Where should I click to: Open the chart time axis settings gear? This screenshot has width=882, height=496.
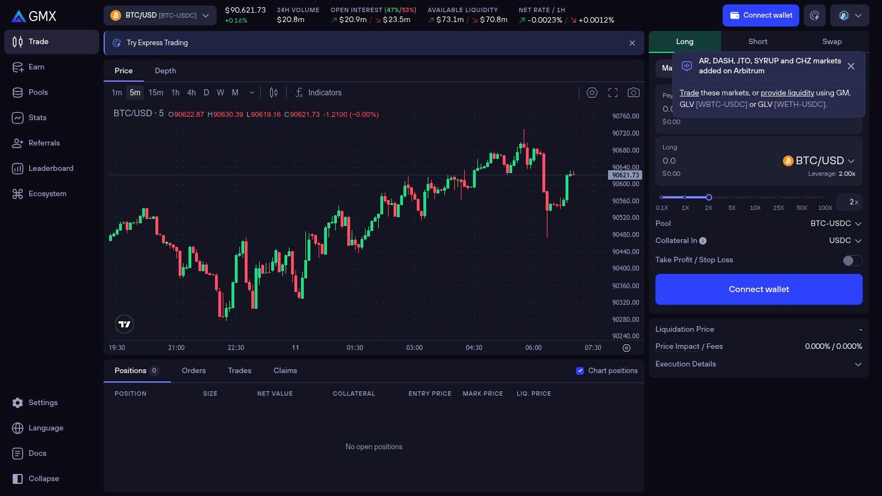pyautogui.click(x=626, y=348)
